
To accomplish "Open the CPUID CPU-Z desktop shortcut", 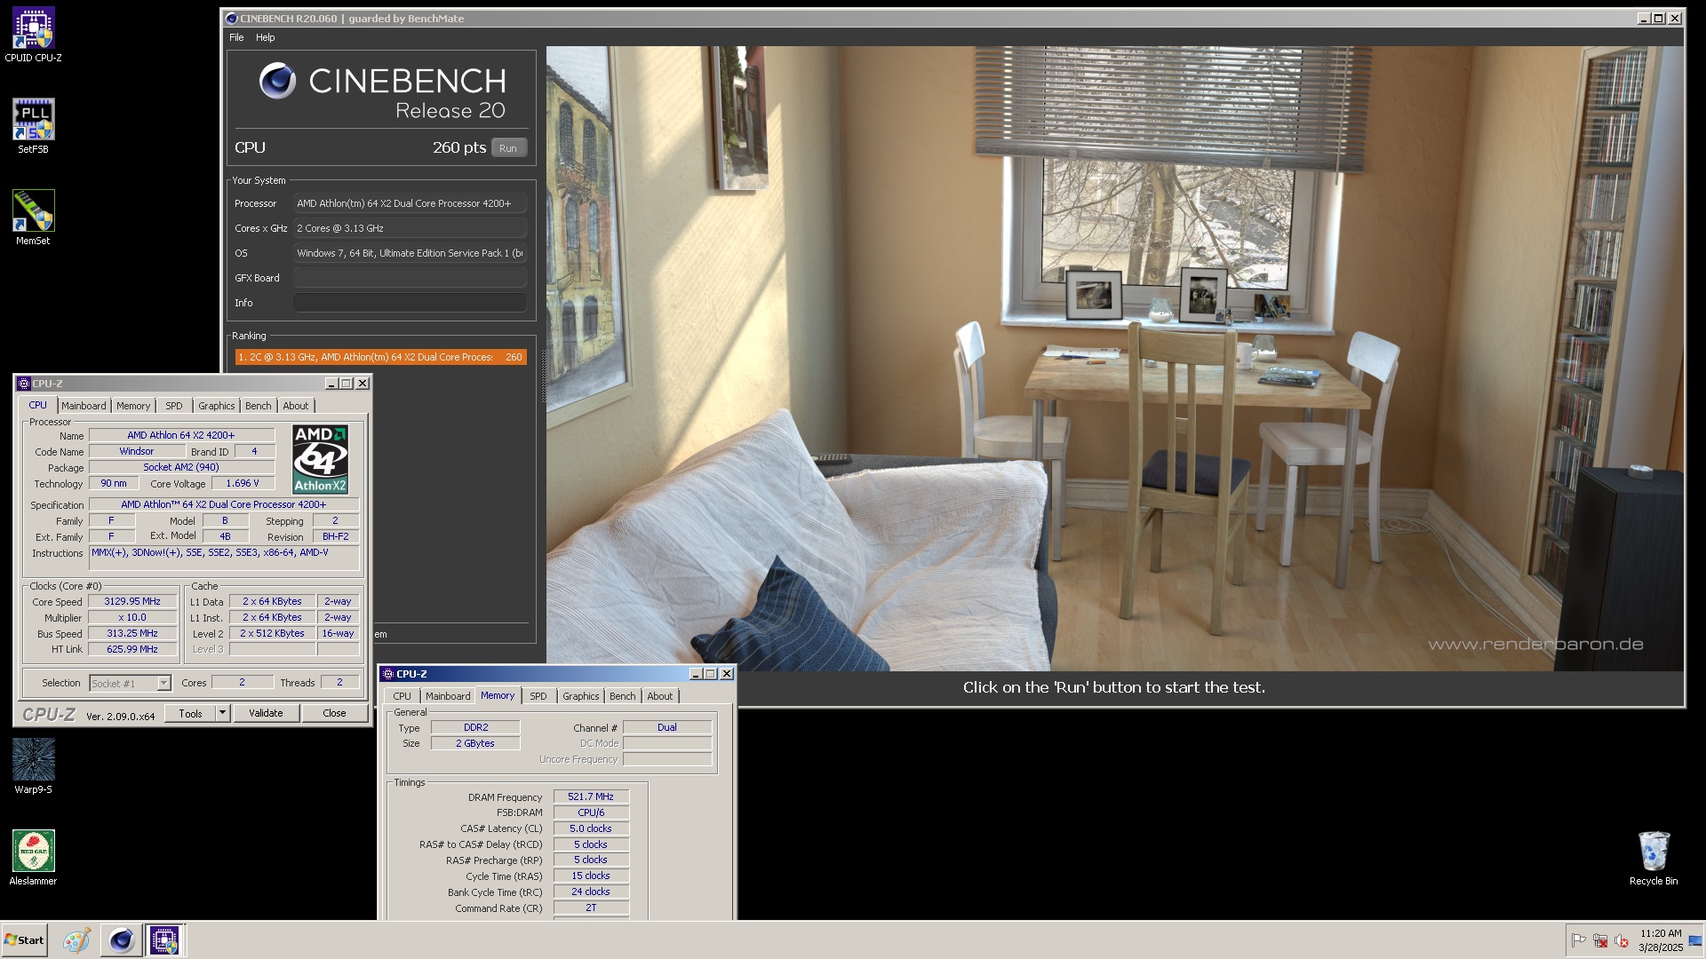I will pyautogui.click(x=33, y=36).
